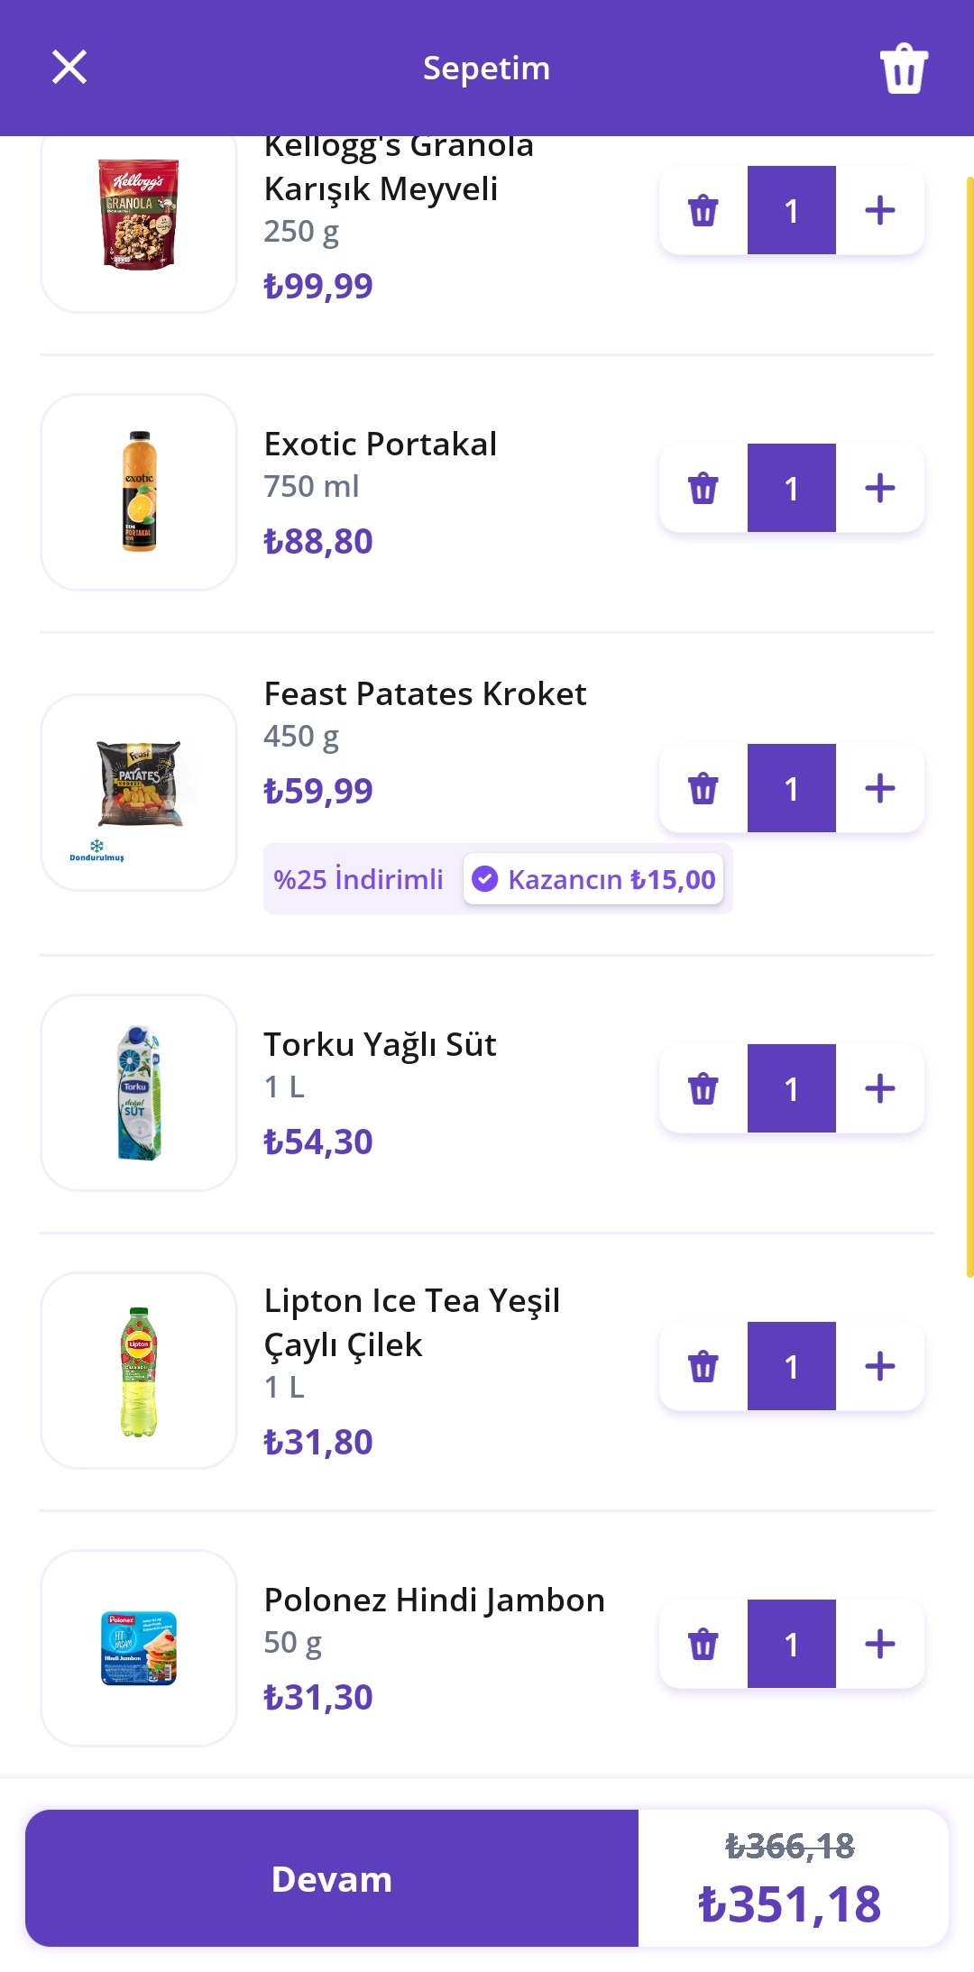Delete Exotic Portakal from the cart
The width and height of the screenshot is (974, 1972).
tap(703, 489)
